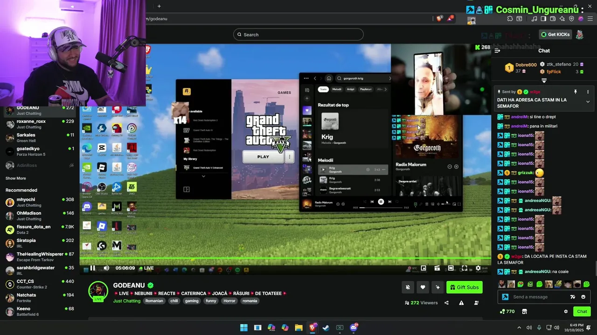Viewport: 597px width, 335px height.
Task: Open Brave Leo AI sparkle icon
Action: coord(562,19)
